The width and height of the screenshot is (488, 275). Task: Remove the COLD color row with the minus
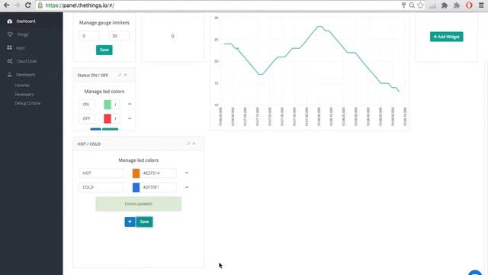click(187, 187)
